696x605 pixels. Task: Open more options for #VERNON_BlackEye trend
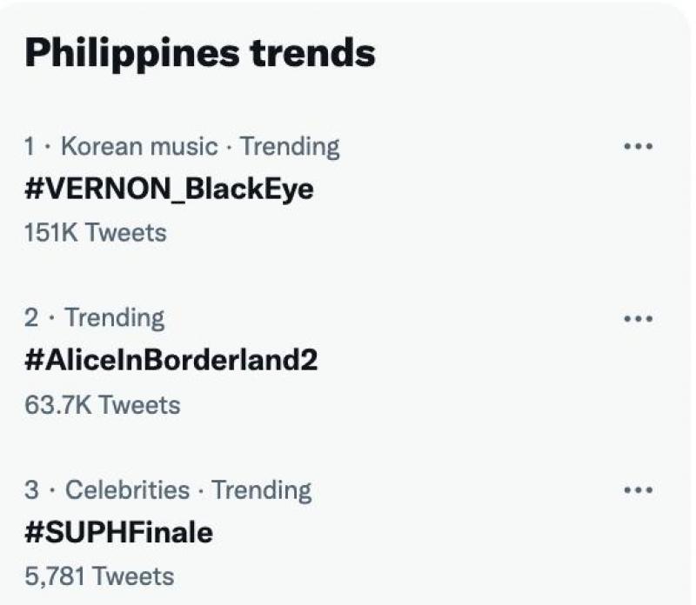[639, 147]
